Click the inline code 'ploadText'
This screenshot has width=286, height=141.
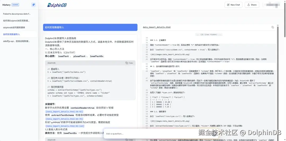[79, 56]
